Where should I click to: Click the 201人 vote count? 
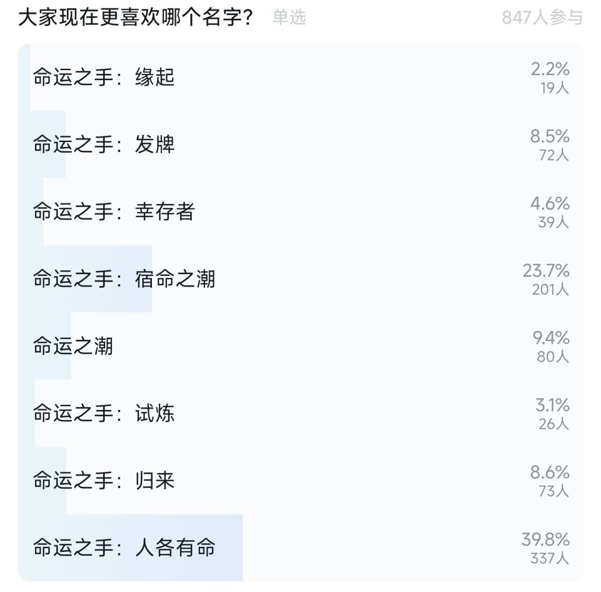tap(550, 289)
